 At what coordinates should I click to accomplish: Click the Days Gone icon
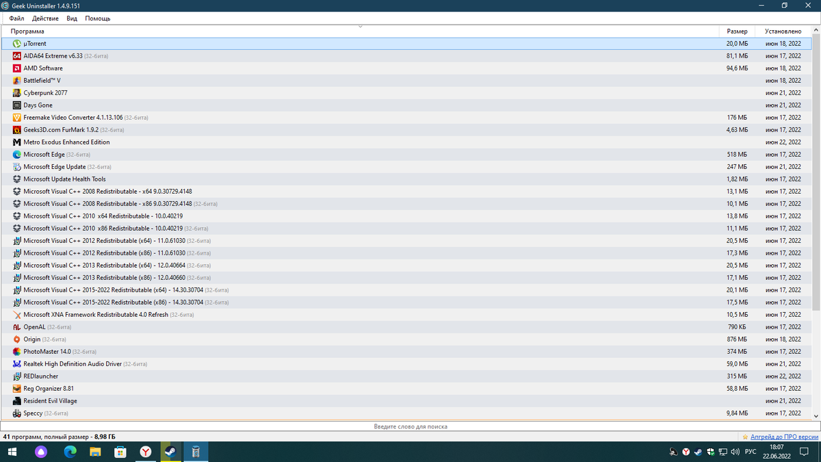click(17, 105)
